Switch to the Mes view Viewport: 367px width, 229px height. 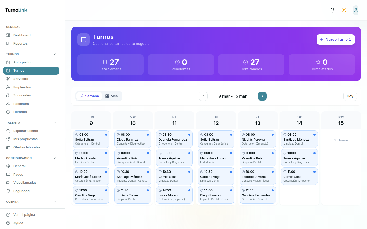tap(111, 96)
